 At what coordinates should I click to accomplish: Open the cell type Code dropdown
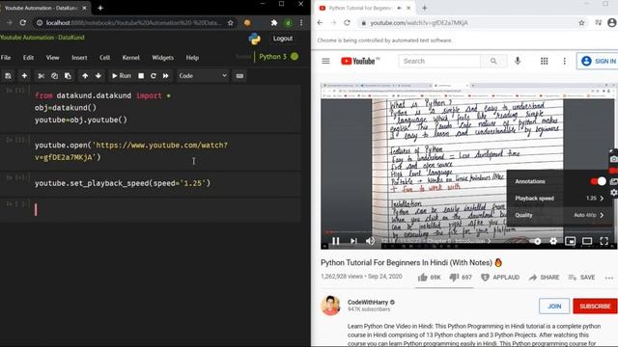(x=203, y=76)
